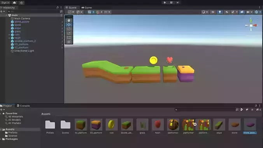Click the scene search-by-type icon in Hierarchy

(61, 11)
